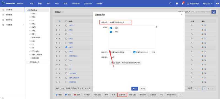The image size is (220, 99).
Task: Open the theme shirt icon in header
Action: [177, 4]
